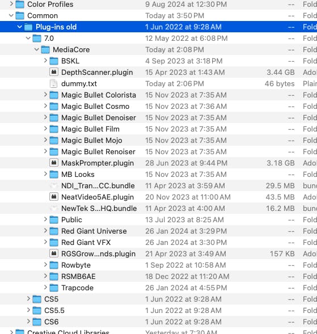Click date 20 Nov 2023 at 11:00 AM

click(x=188, y=197)
